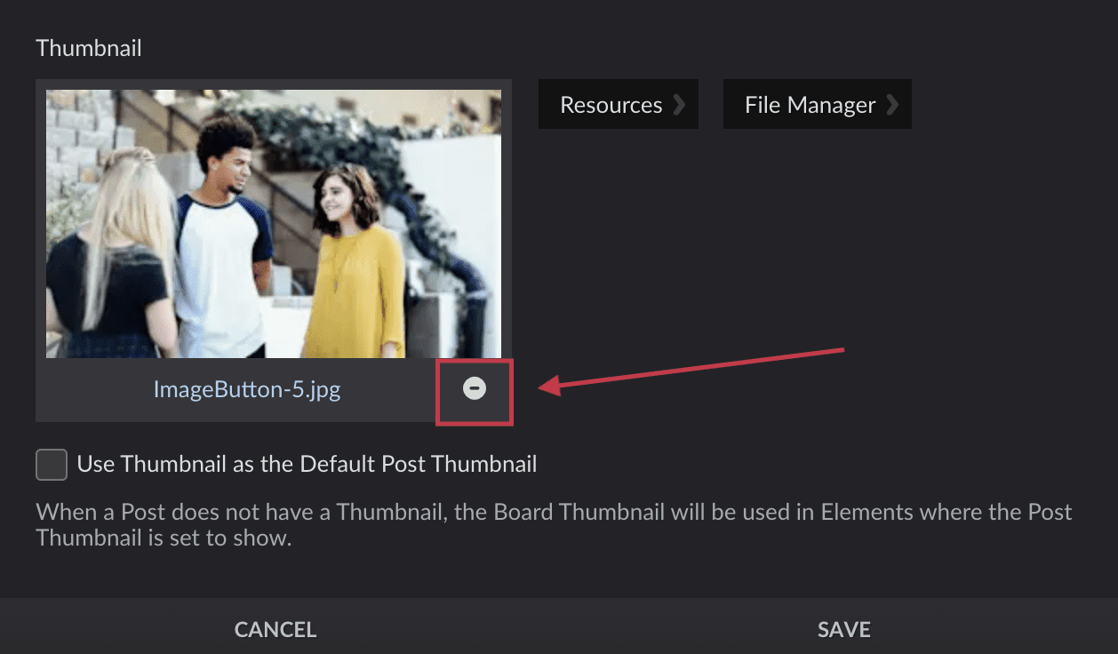Enable Use Thumbnail as Default Post Thumbnail
Viewport: 1118px width, 654px height.
coord(52,465)
